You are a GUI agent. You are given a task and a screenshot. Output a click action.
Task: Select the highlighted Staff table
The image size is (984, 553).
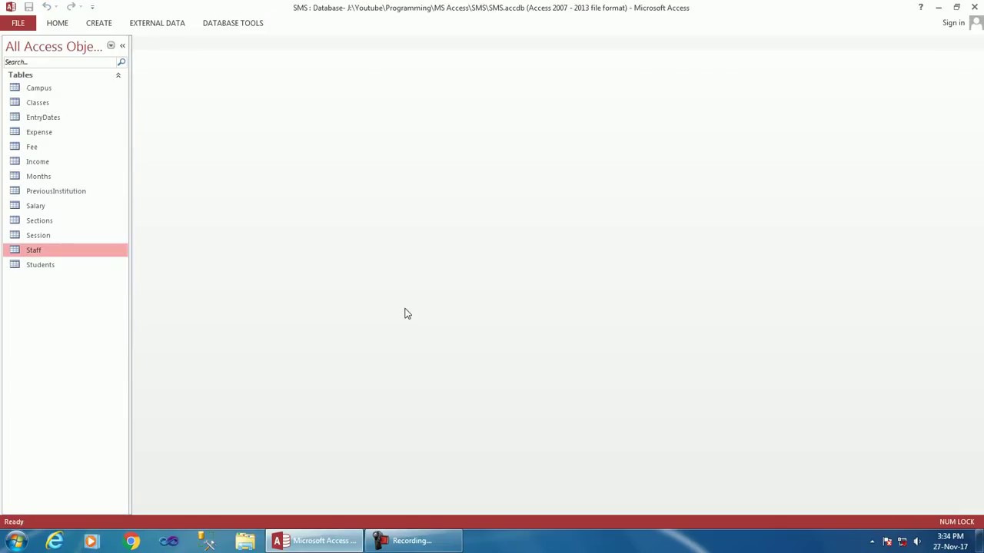click(x=65, y=250)
